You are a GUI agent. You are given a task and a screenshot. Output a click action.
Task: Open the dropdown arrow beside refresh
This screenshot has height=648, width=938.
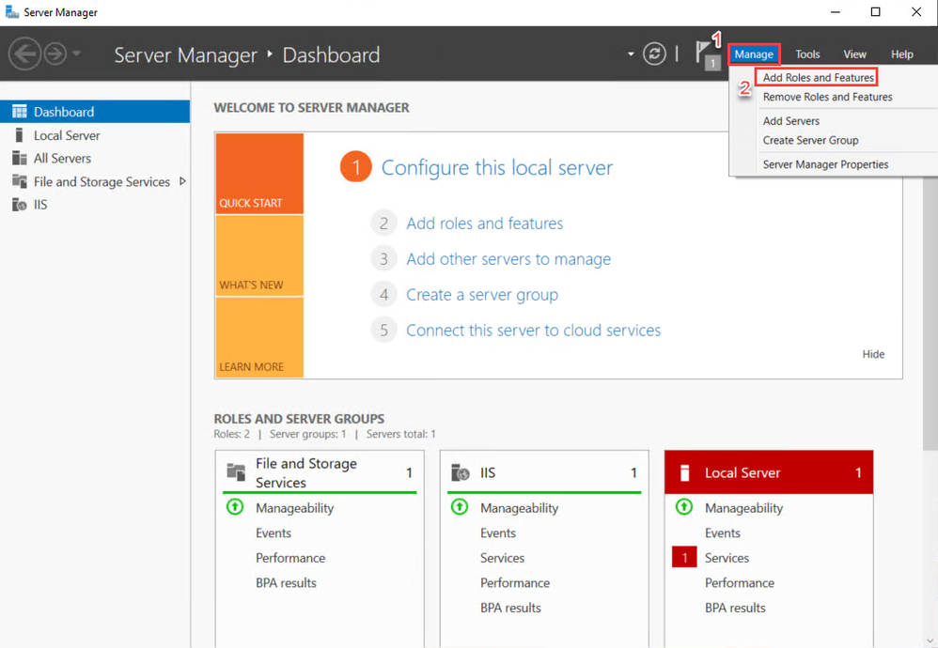[631, 54]
